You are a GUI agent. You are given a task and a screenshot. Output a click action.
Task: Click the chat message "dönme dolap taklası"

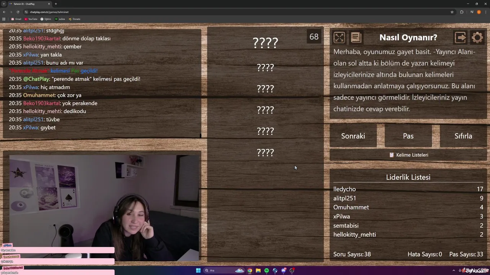point(86,39)
